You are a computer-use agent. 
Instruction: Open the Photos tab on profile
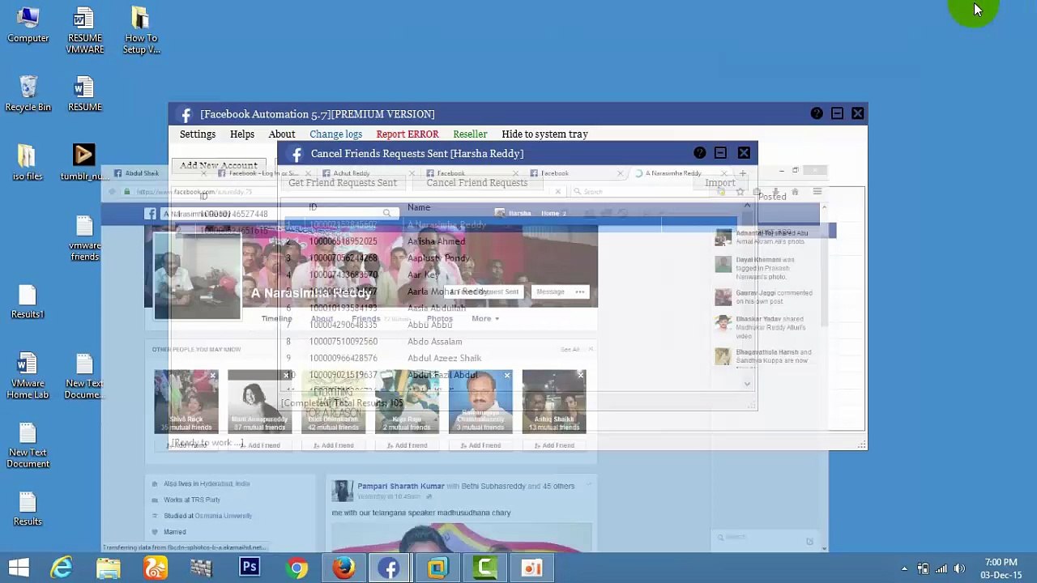(x=439, y=319)
